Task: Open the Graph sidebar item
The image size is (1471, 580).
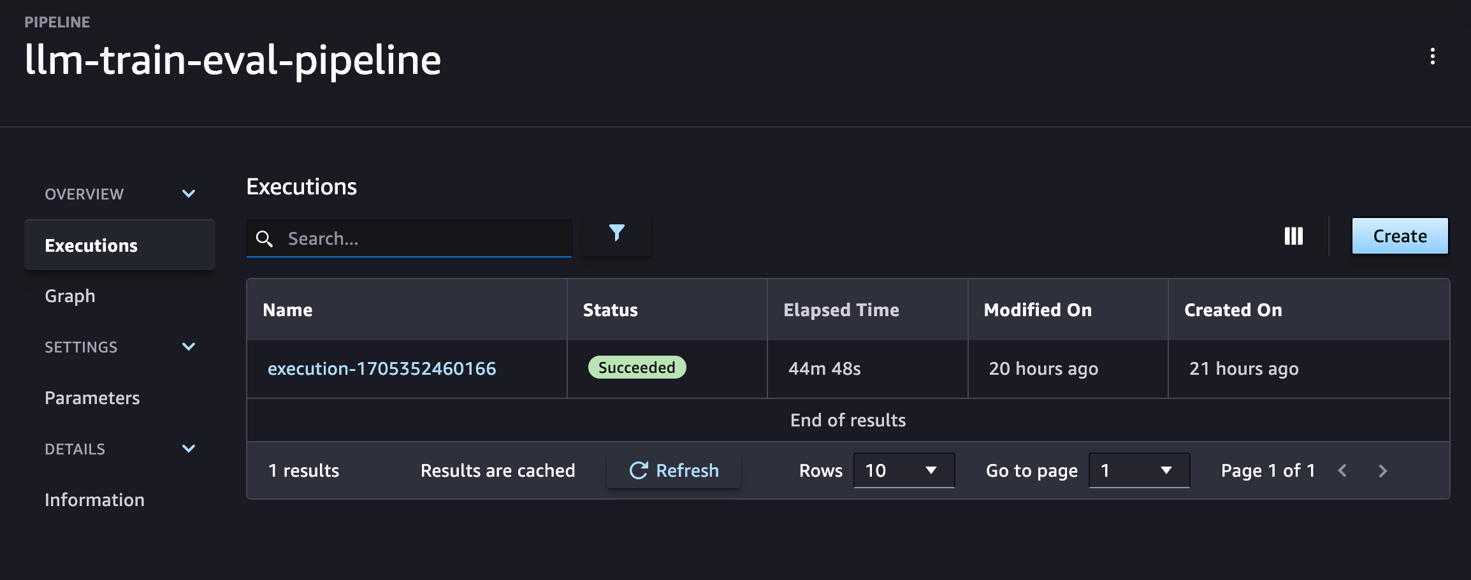Action: pyautogui.click(x=70, y=296)
